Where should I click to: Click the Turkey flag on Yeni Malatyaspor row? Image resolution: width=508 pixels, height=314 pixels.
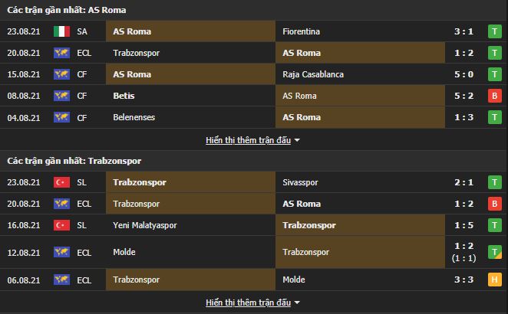[x=61, y=225]
